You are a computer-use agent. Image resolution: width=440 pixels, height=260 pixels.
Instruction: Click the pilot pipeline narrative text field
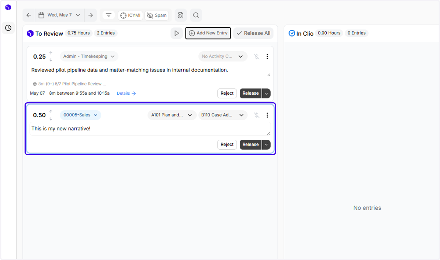[150, 70]
